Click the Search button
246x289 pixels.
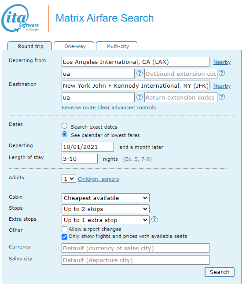pos(220,272)
